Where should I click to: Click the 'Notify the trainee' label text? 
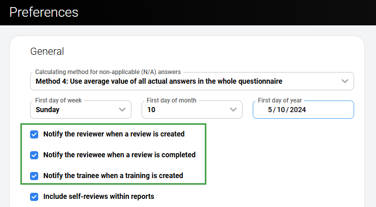[x=113, y=176]
